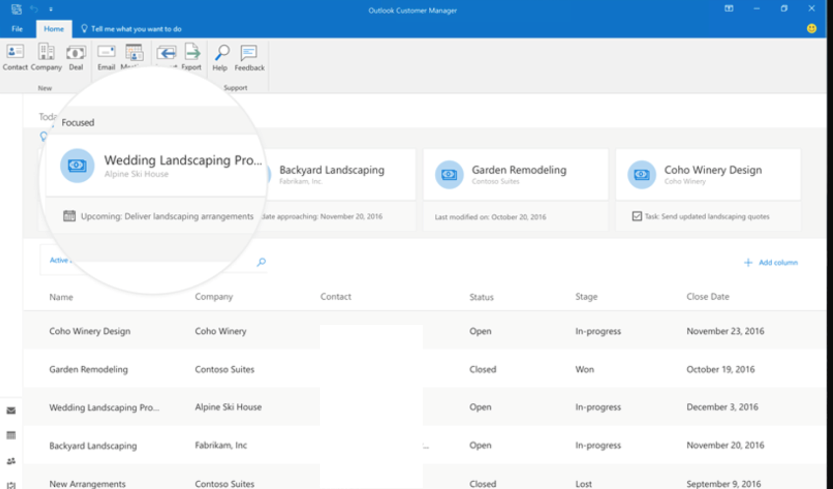Click Alpine Ski House in Company column
The height and width of the screenshot is (489, 833).
click(x=228, y=407)
